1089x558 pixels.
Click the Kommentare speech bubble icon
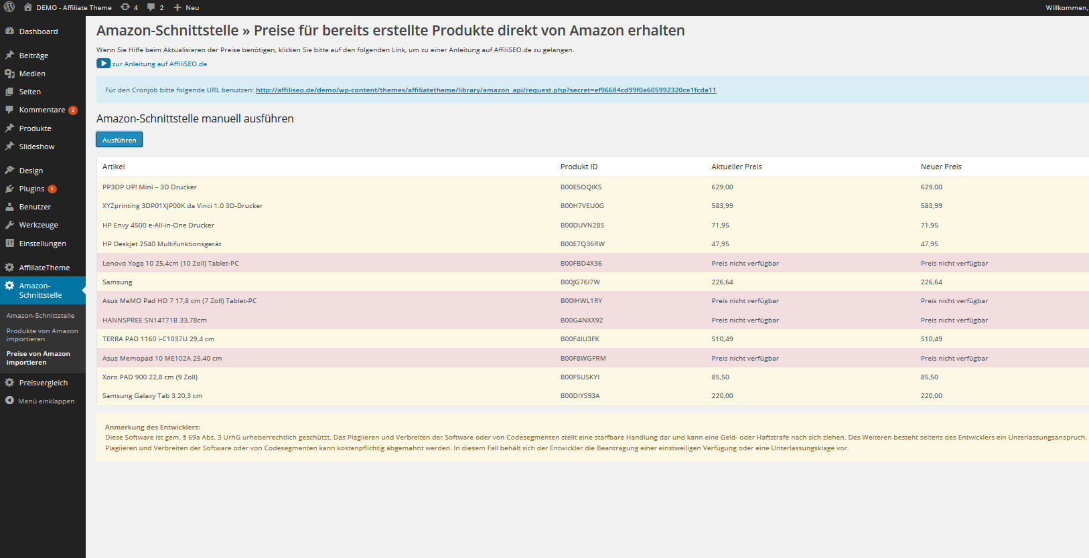(x=9, y=109)
